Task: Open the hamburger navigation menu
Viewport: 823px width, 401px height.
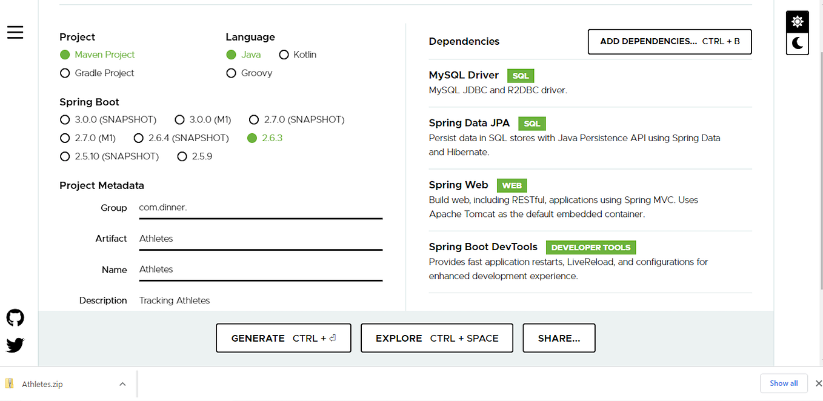Action: pyautogui.click(x=15, y=32)
